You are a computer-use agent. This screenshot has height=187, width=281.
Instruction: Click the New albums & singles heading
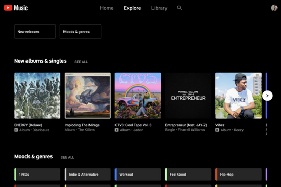pyautogui.click(x=40, y=61)
